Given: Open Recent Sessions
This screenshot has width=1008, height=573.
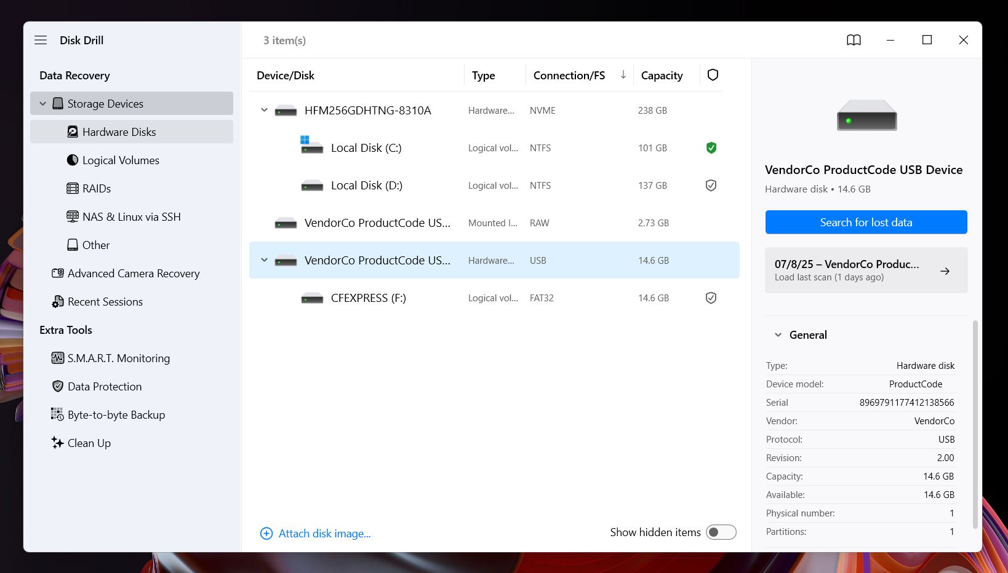Looking at the screenshot, I should coord(132,301).
